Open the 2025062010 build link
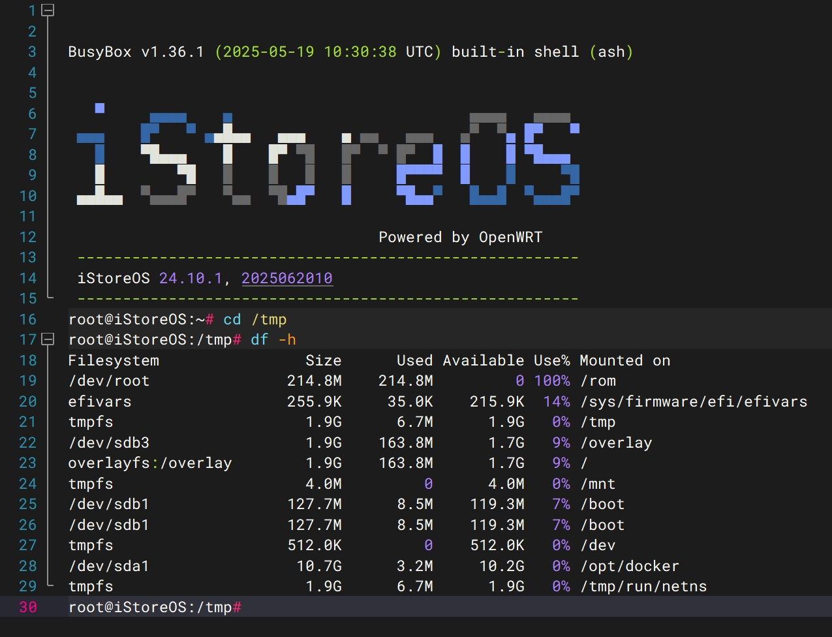Screen dimensions: 832x637 point(287,278)
